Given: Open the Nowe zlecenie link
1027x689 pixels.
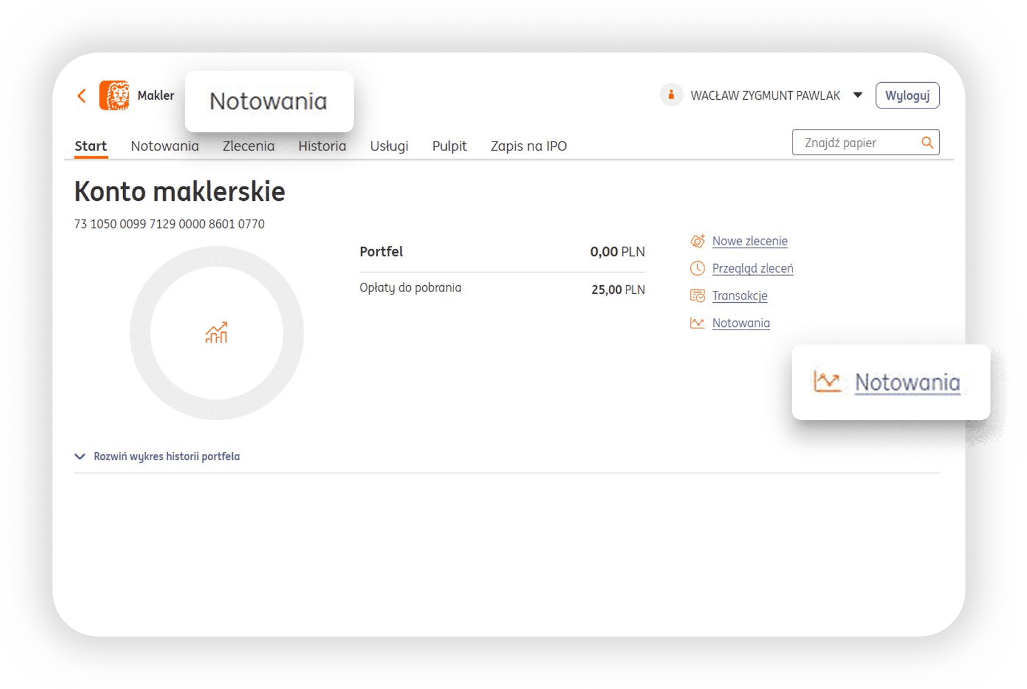Looking at the screenshot, I should (x=749, y=241).
